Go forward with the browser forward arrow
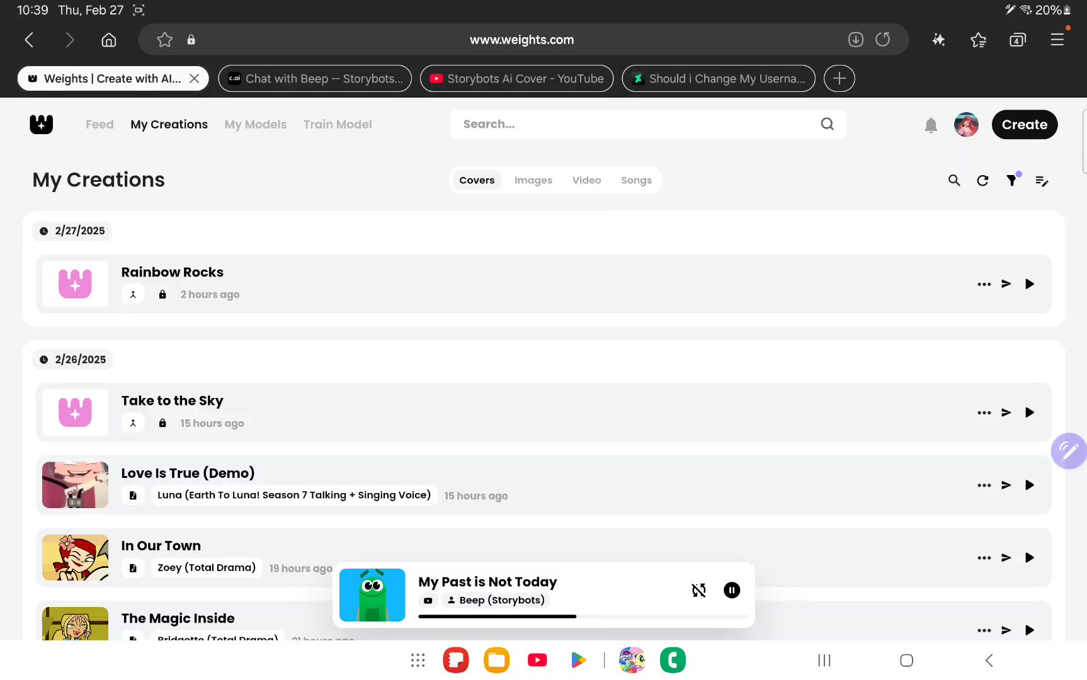 [x=70, y=40]
